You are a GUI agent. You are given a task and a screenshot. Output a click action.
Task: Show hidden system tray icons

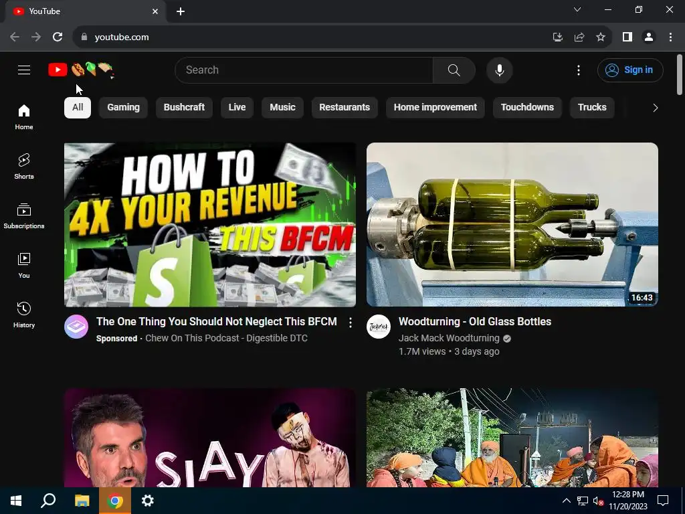[x=566, y=501]
